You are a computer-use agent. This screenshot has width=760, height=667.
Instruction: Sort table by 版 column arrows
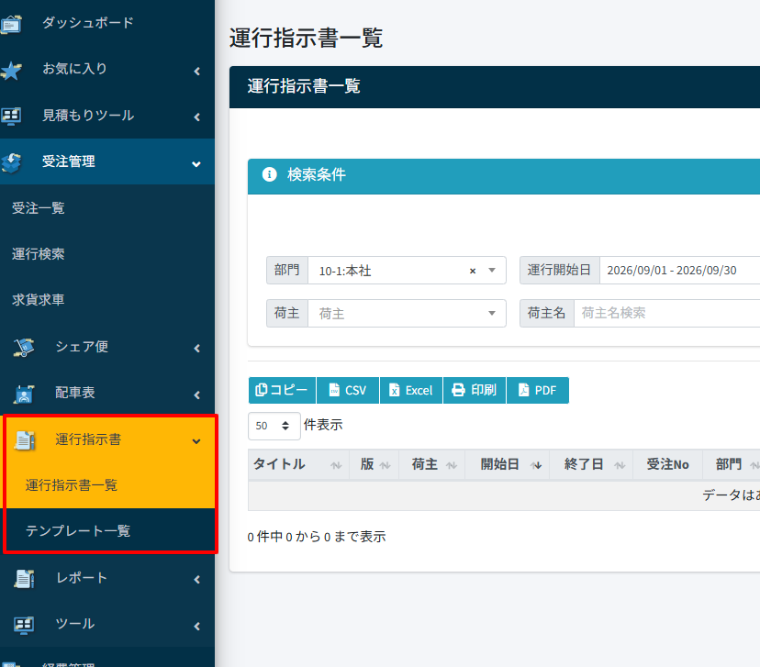(385, 465)
